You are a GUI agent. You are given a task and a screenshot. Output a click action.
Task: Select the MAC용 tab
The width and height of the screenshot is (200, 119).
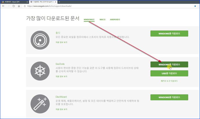coord(102,19)
